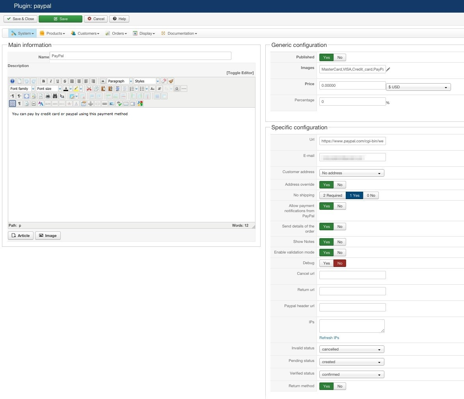The image size is (464, 399).
Task: Insert a numbered list
Action: point(132,88)
